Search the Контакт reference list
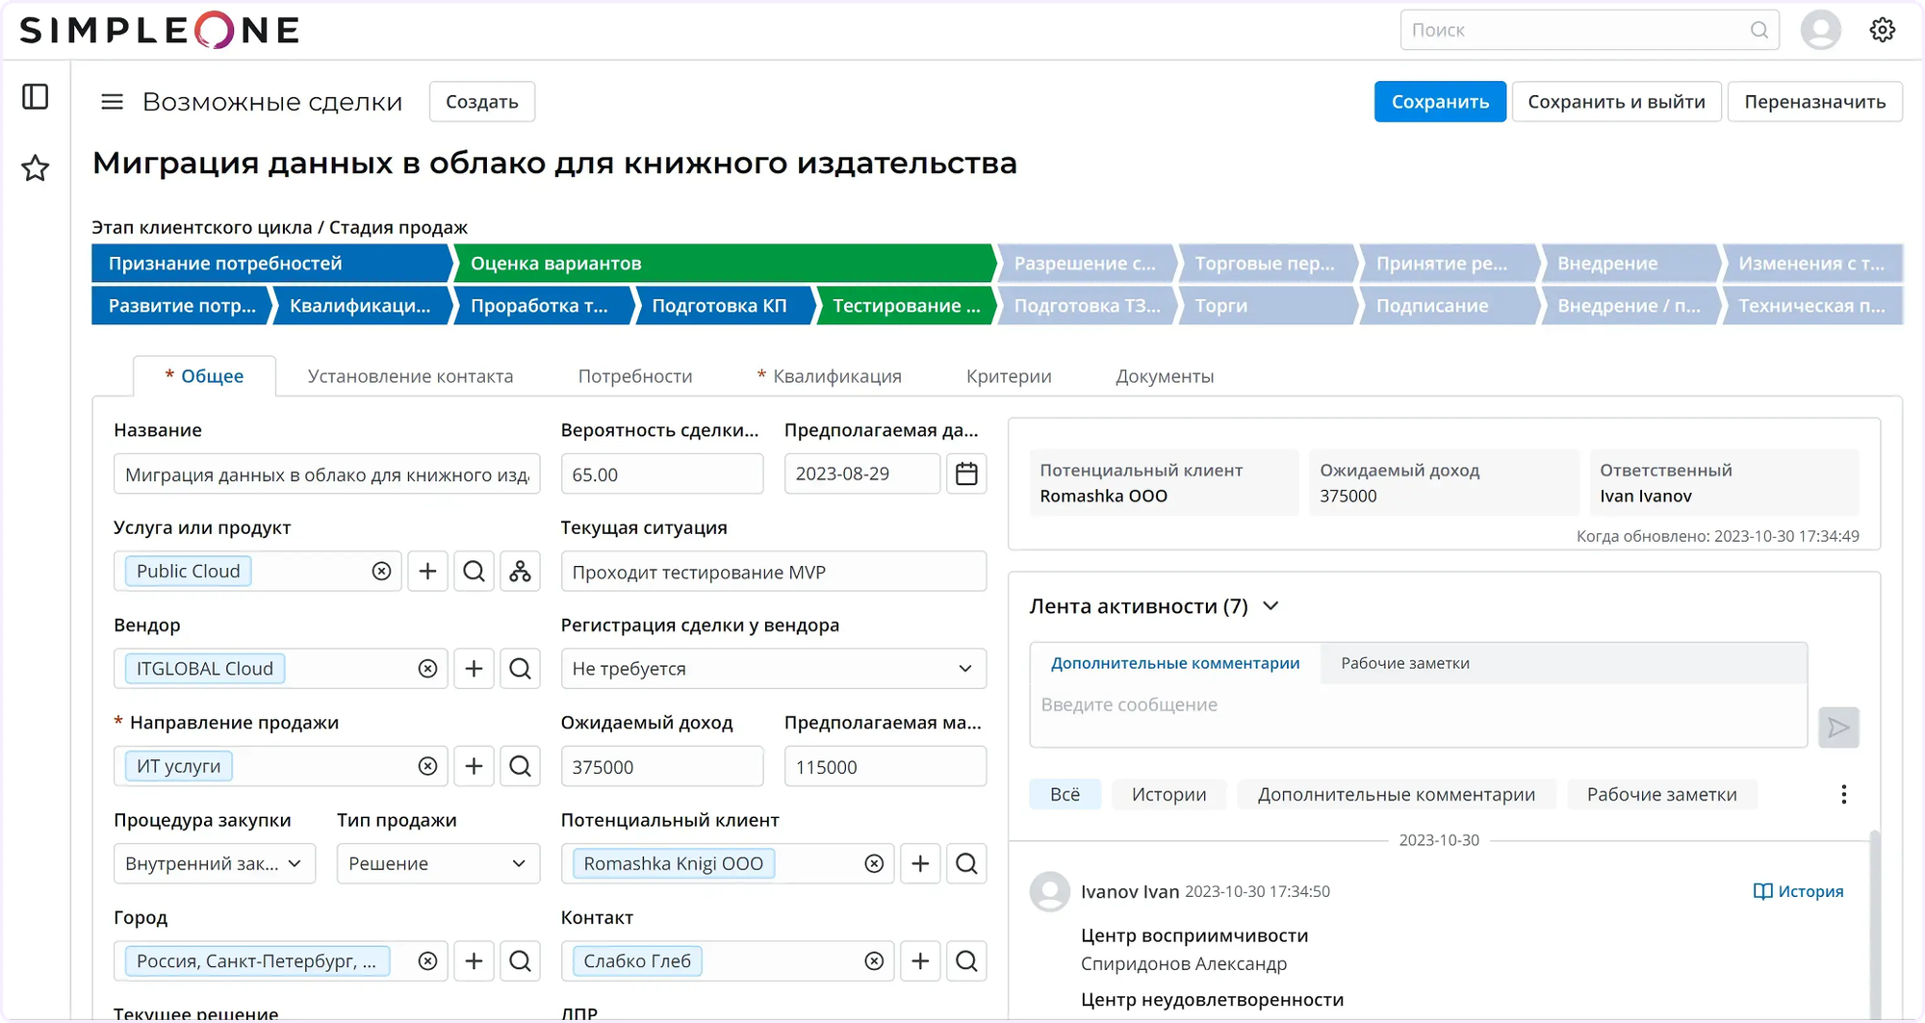The width and height of the screenshot is (1925, 1023). pyautogui.click(x=966, y=961)
